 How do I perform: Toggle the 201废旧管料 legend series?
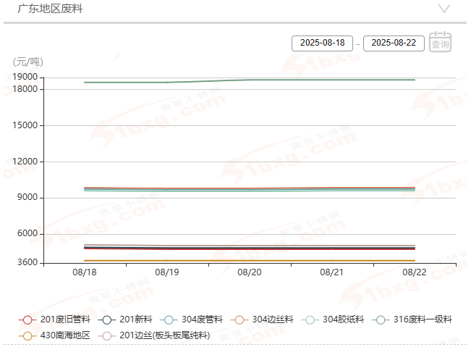coord(27,319)
